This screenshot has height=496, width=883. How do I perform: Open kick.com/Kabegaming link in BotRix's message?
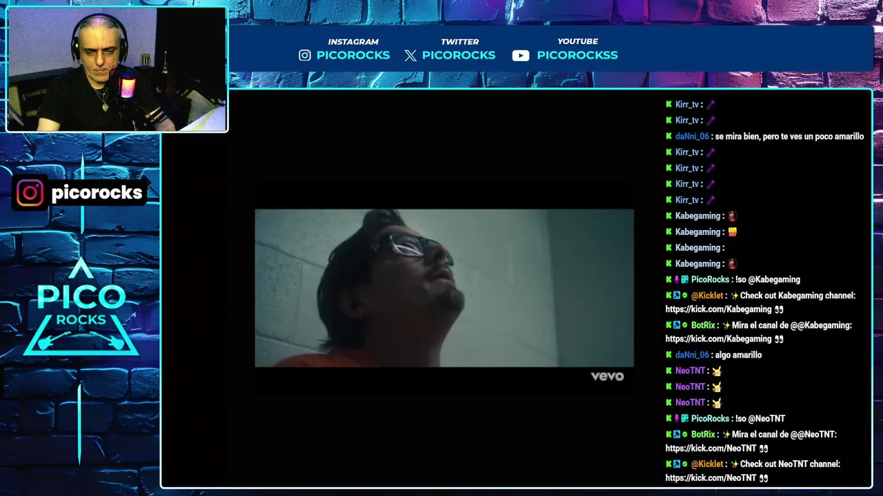[x=718, y=339]
